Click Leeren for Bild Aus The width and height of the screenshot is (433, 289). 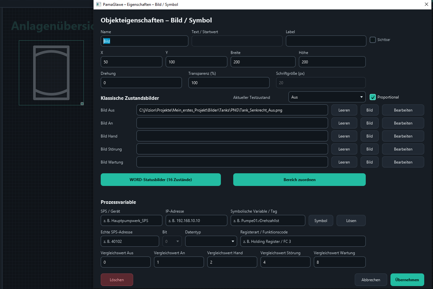[344, 110]
